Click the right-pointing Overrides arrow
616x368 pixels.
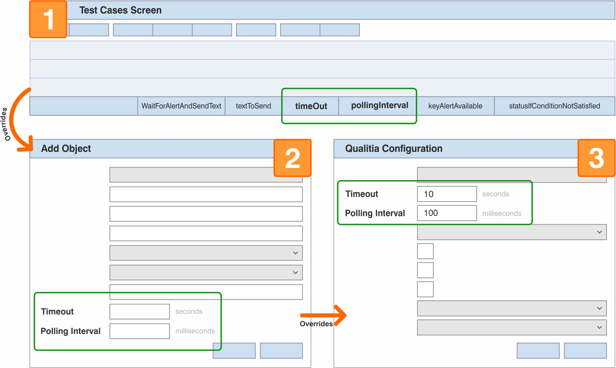click(324, 315)
